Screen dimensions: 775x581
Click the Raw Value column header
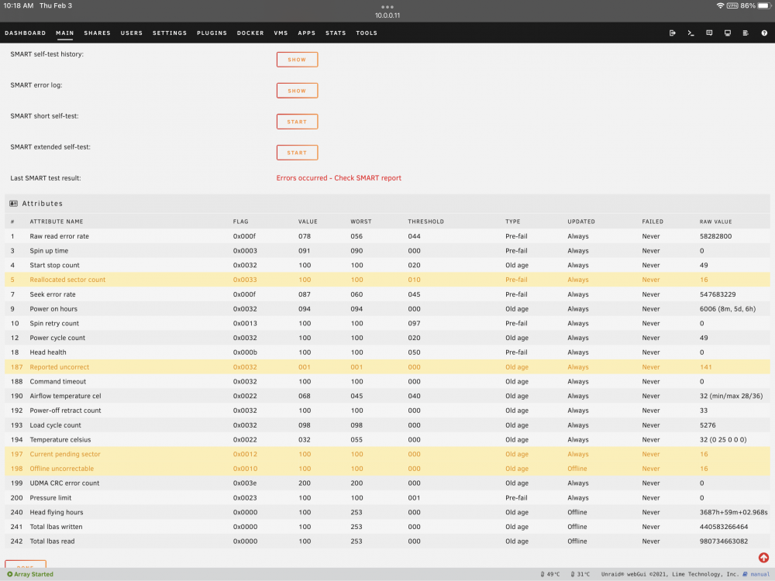point(715,222)
